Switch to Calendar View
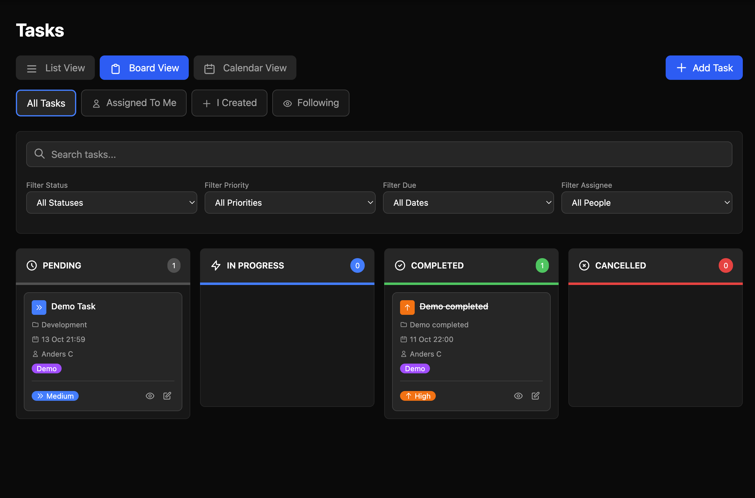This screenshot has height=498, width=755. click(x=245, y=68)
